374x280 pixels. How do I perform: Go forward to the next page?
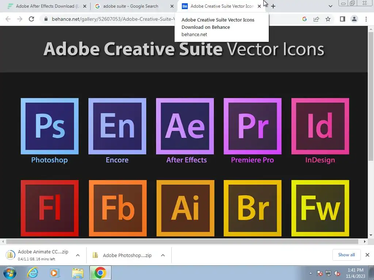[20, 19]
